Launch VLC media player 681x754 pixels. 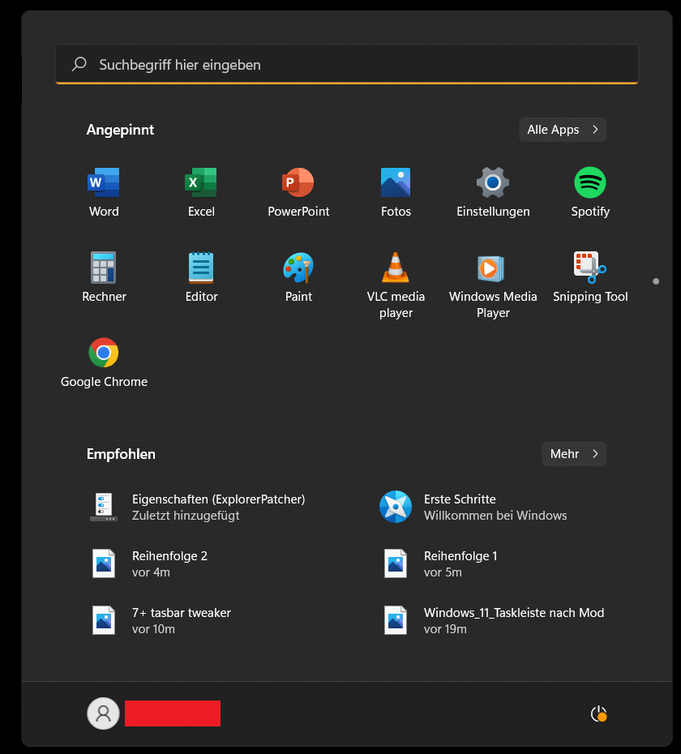point(396,268)
